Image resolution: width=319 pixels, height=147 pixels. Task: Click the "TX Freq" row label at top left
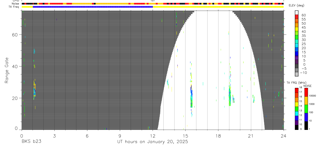coord(14,7)
